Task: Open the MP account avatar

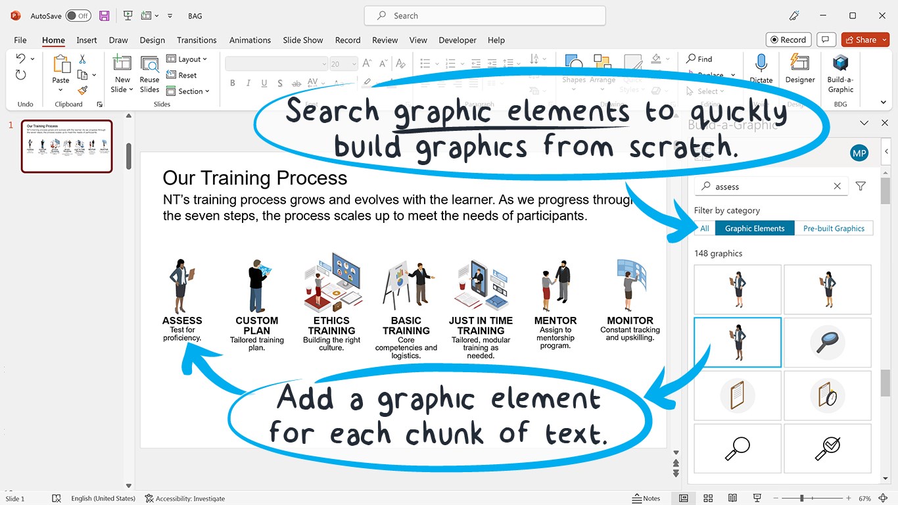Action: pos(859,154)
